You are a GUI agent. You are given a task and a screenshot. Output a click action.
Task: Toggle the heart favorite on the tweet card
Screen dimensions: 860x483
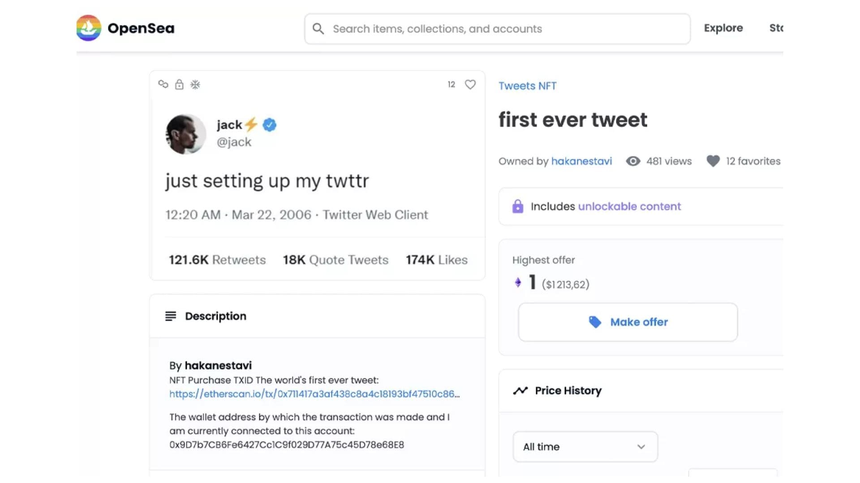[470, 85]
